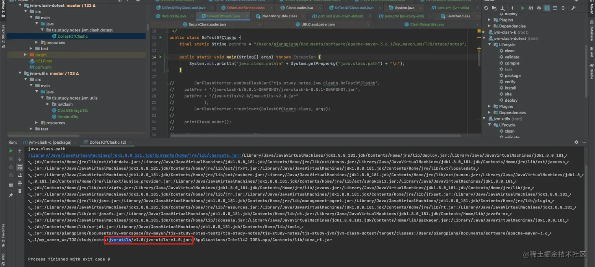Open Favorites tool window on left strip
Image resolution: width=595 pixels, height=267 pixels.
point(3,235)
